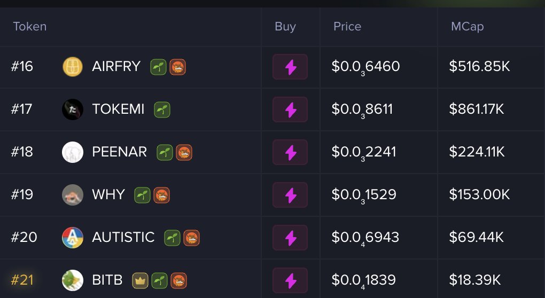Open the BITB token avatar

pos(73,280)
